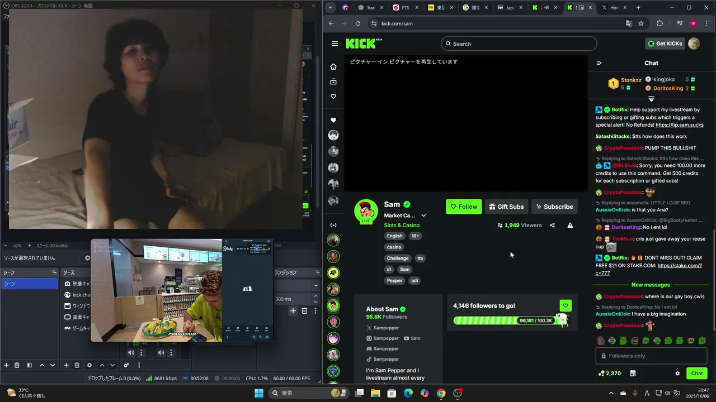Open OBS scene filters icon

[29, 365]
